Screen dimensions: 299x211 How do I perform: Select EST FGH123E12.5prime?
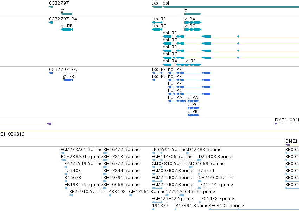(172, 199)
